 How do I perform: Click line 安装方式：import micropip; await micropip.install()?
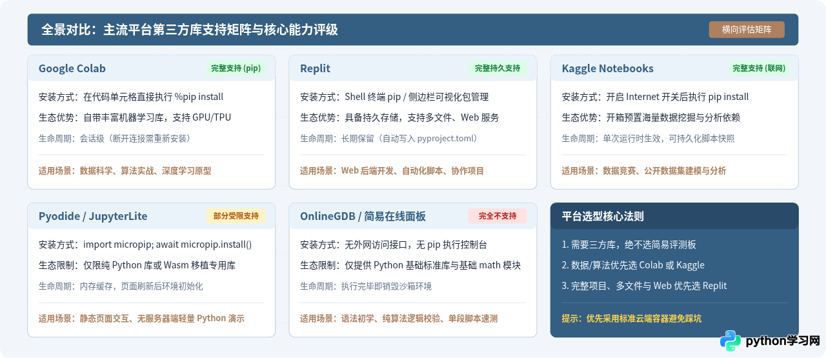145,244
